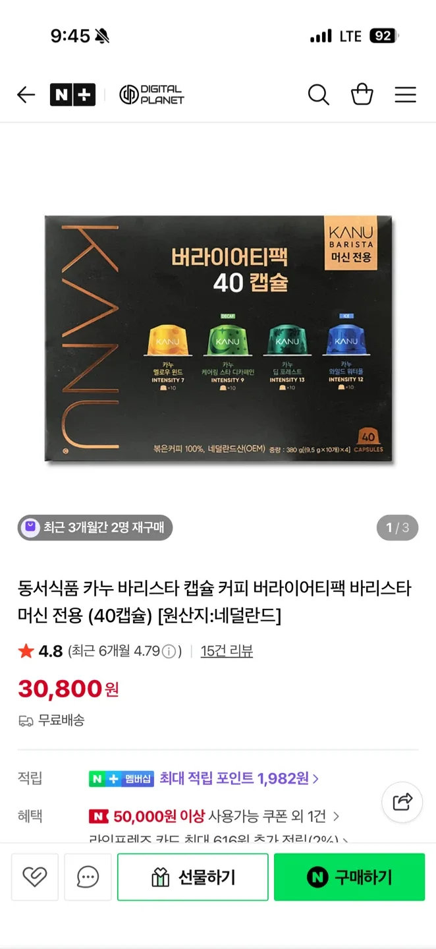Tap the green 구매하기 buy button
This screenshot has width=436, height=949.
click(x=349, y=877)
